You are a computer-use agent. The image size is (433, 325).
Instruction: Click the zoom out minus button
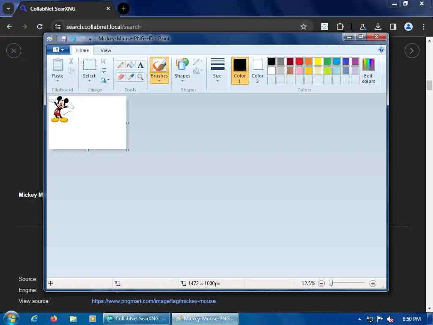coord(321,284)
